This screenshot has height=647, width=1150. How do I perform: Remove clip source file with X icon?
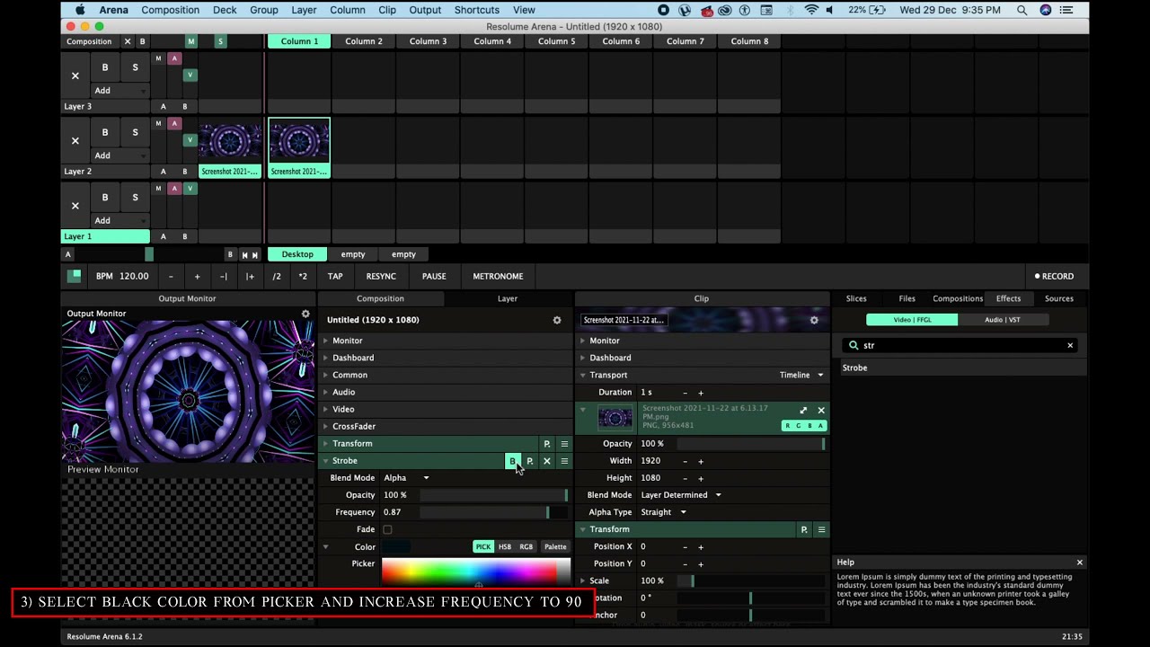coord(821,411)
